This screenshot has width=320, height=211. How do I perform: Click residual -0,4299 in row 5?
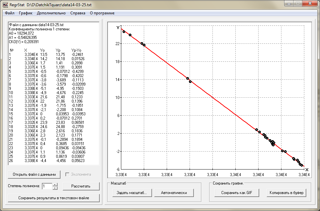pyautogui.click(x=78, y=72)
